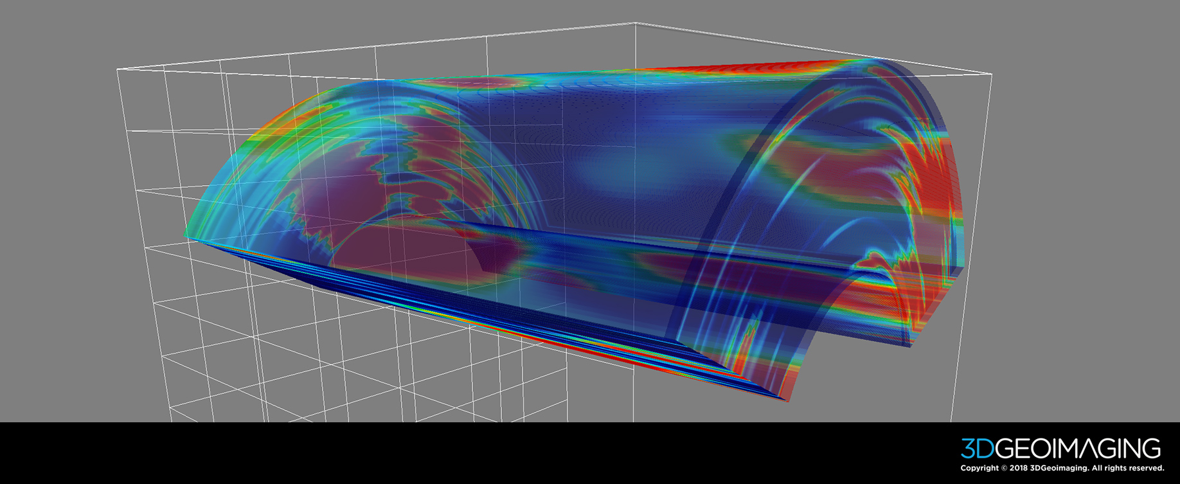Click the copyright 2018 3DGeoimaging text
This screenshot has width=1180, height=484.
click(1062, 468)
